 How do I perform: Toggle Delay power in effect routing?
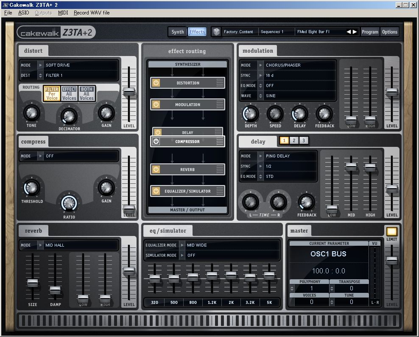[158, 132]
